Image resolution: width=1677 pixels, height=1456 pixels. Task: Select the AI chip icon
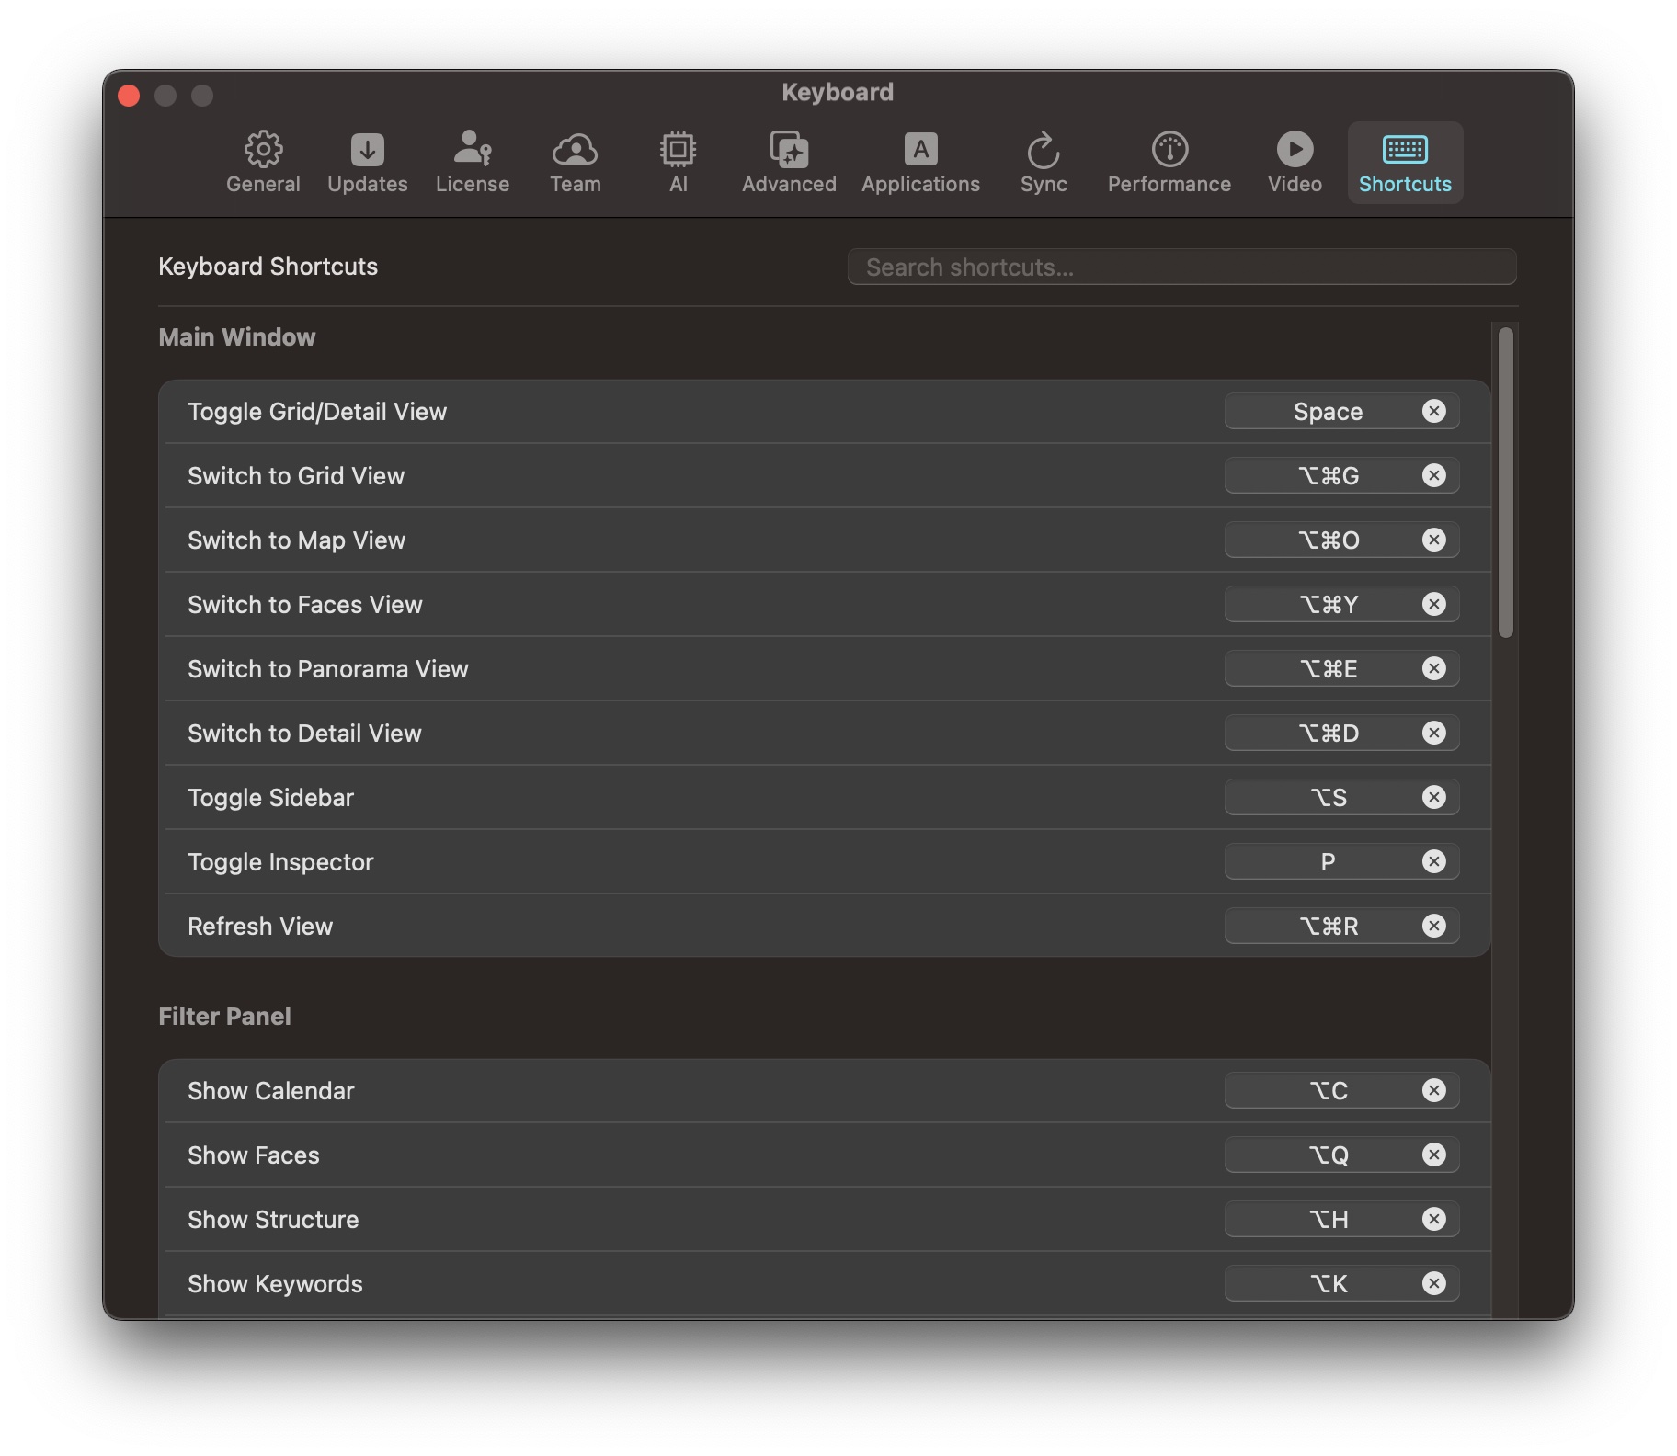pyautogui.click(x=678, y=150)
